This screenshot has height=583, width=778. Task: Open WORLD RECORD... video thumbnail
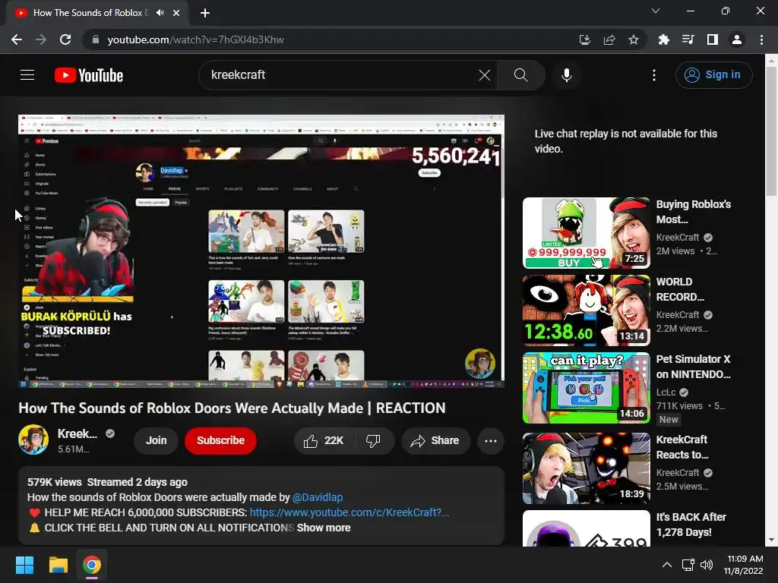point(586,310)
